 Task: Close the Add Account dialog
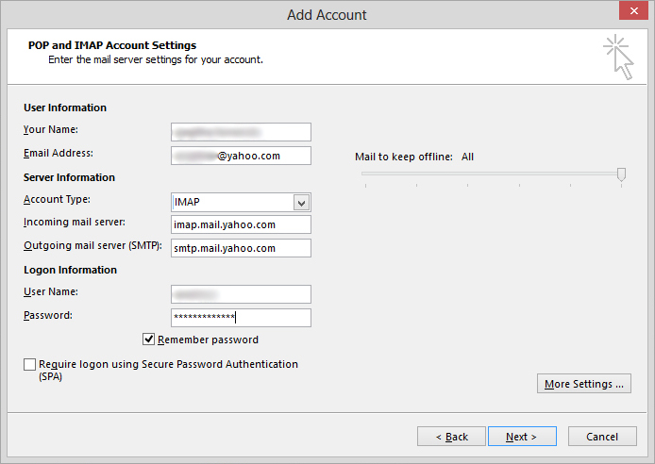633,11
